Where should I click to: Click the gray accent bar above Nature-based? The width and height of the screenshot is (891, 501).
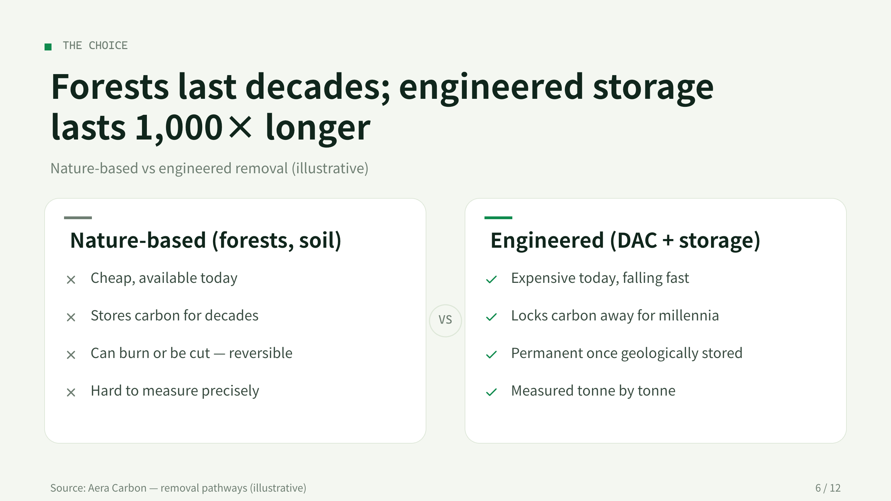coord(78,218)
